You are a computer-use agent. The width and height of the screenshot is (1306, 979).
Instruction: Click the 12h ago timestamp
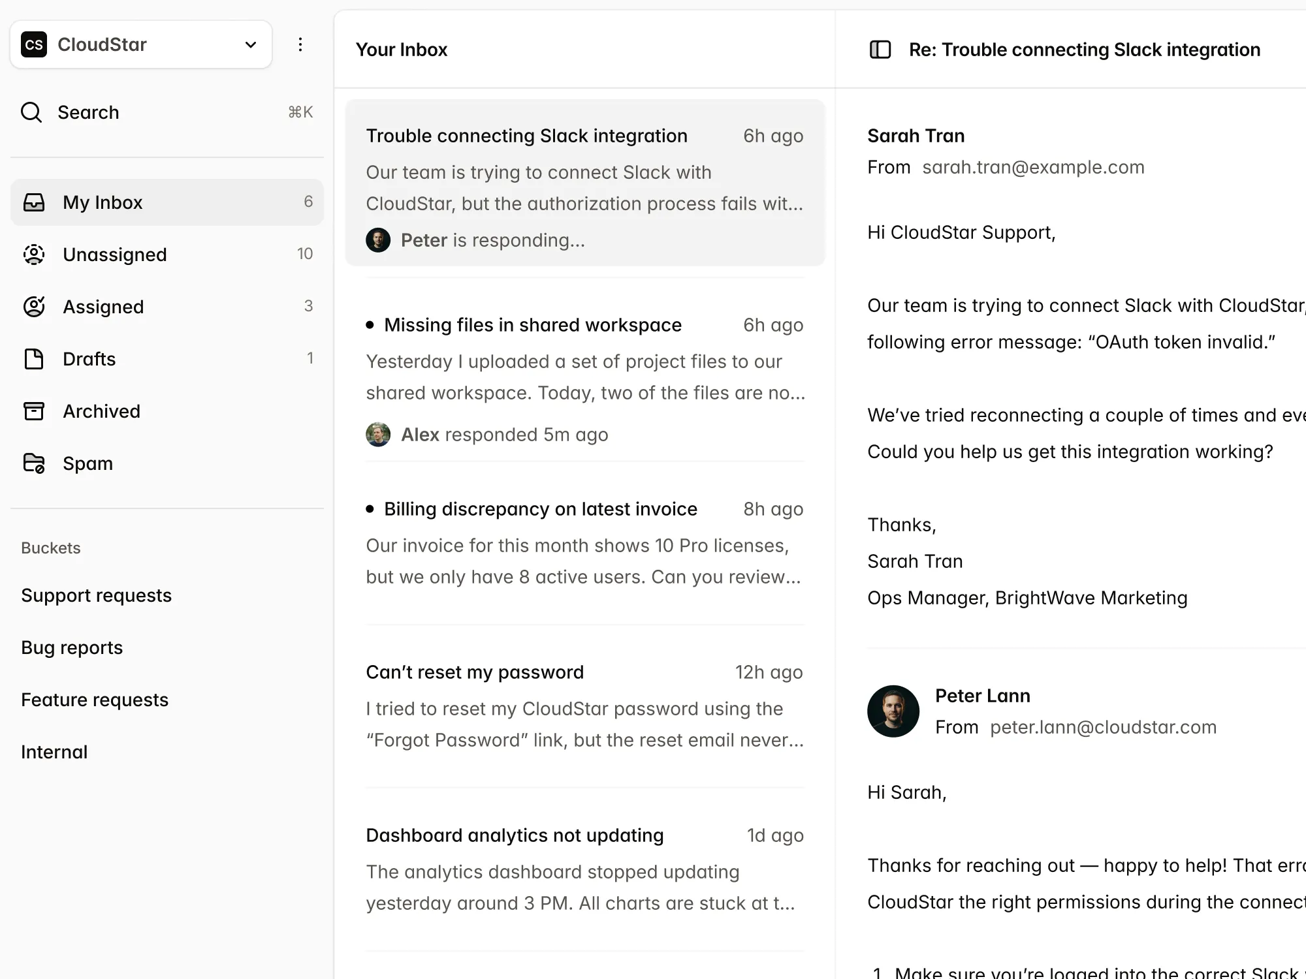click(x=769, y=672)
